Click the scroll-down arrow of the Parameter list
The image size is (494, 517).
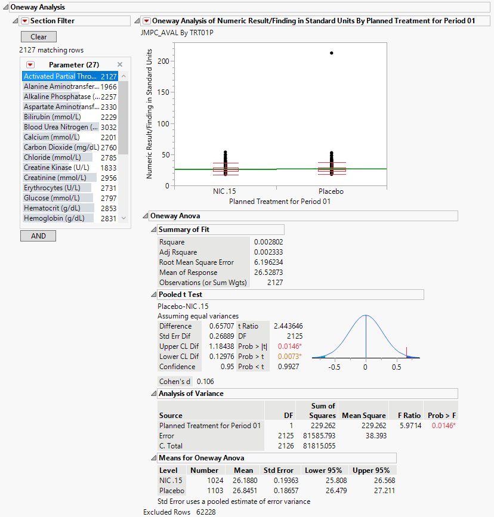point(124,218)
